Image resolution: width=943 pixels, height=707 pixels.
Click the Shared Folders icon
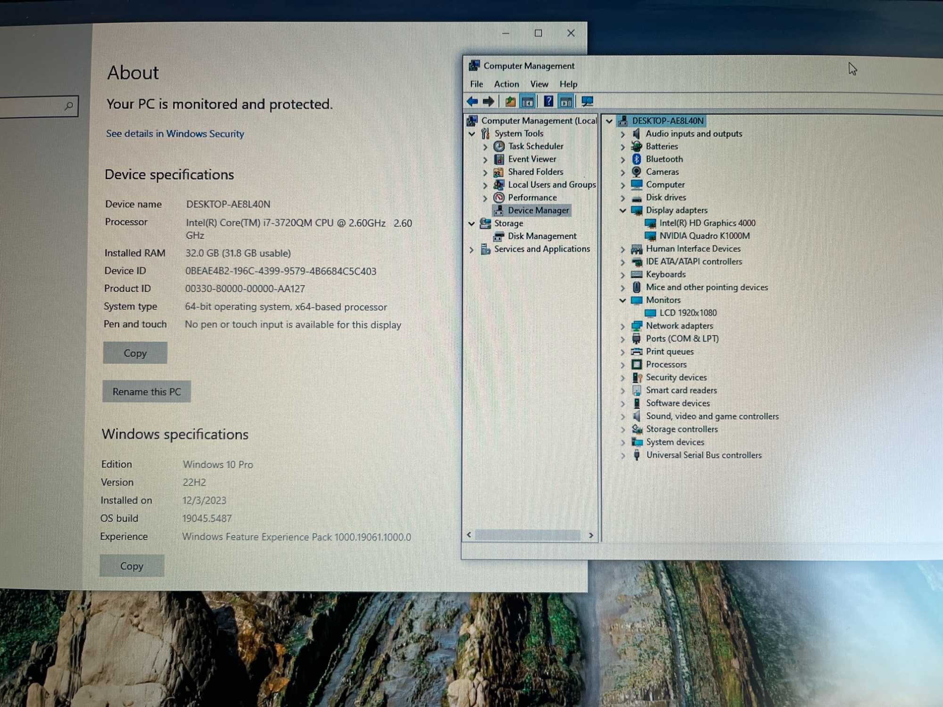[x=498, y=172]
